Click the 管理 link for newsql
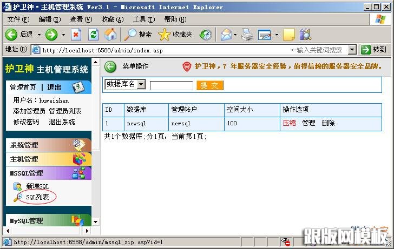This screenshot has height=249, width=394. coord(309,123)
